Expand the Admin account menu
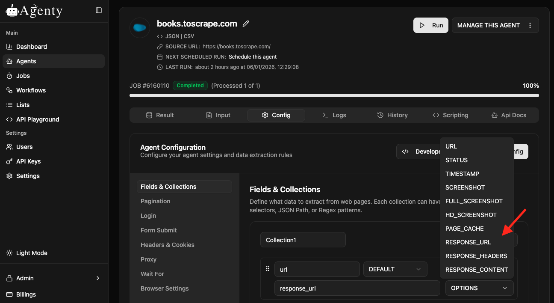554x303 pixels. 53,278
